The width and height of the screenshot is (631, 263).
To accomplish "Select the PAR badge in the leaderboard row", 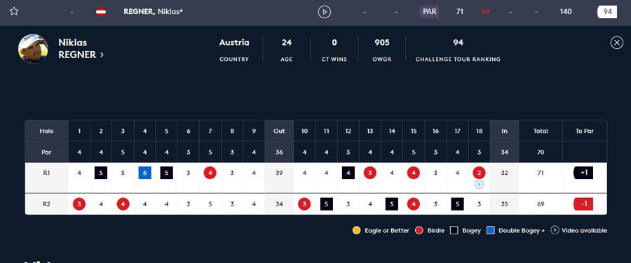I will [429, 12].
